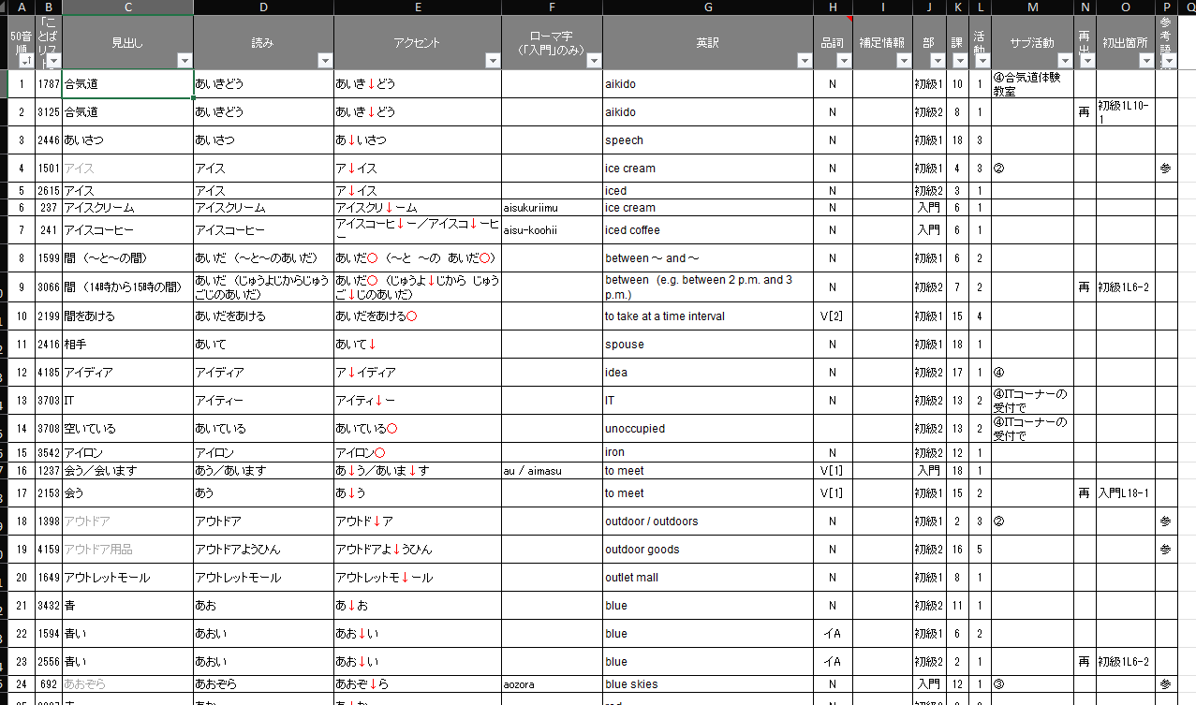This screenshot has width=1196, height=705.
Task: Select the 'to take at a time interval' cell
Action: [x=708, y=316]
